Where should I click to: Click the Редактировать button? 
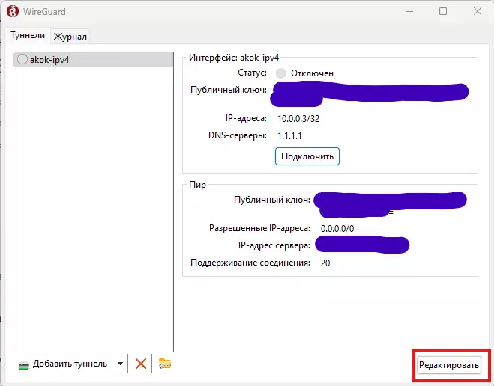click(449, 365)
